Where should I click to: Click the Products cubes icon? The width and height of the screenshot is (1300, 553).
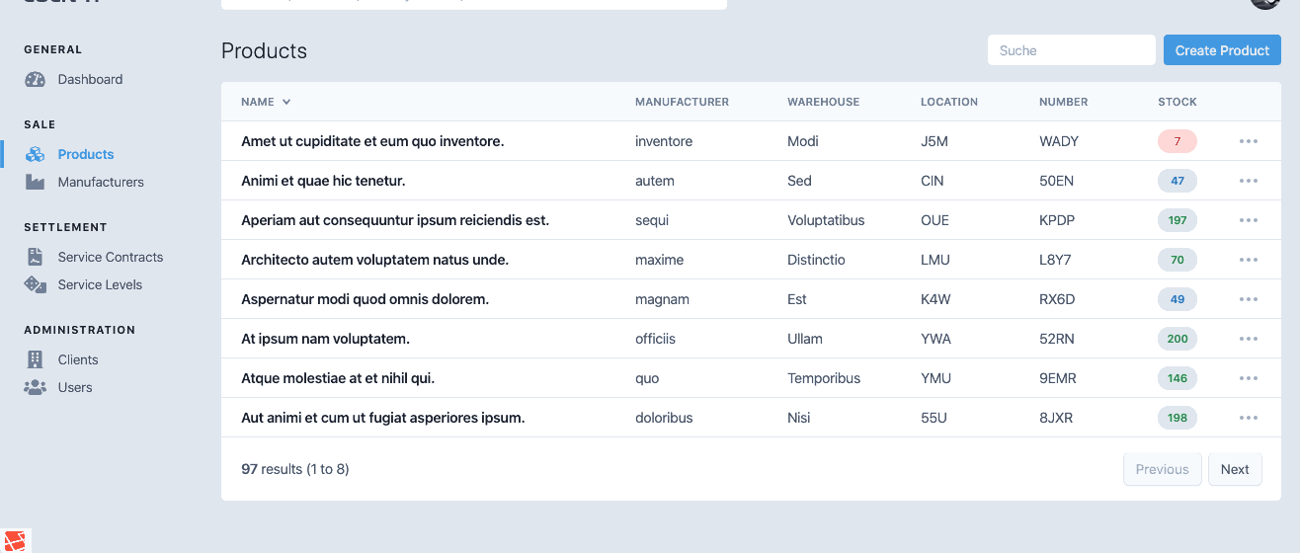pos(35,155)
